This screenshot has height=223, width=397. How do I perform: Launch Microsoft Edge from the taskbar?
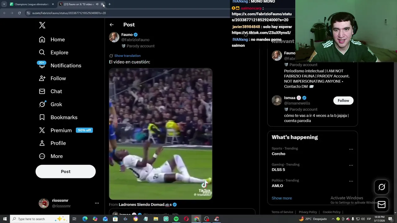click(85, 219)
